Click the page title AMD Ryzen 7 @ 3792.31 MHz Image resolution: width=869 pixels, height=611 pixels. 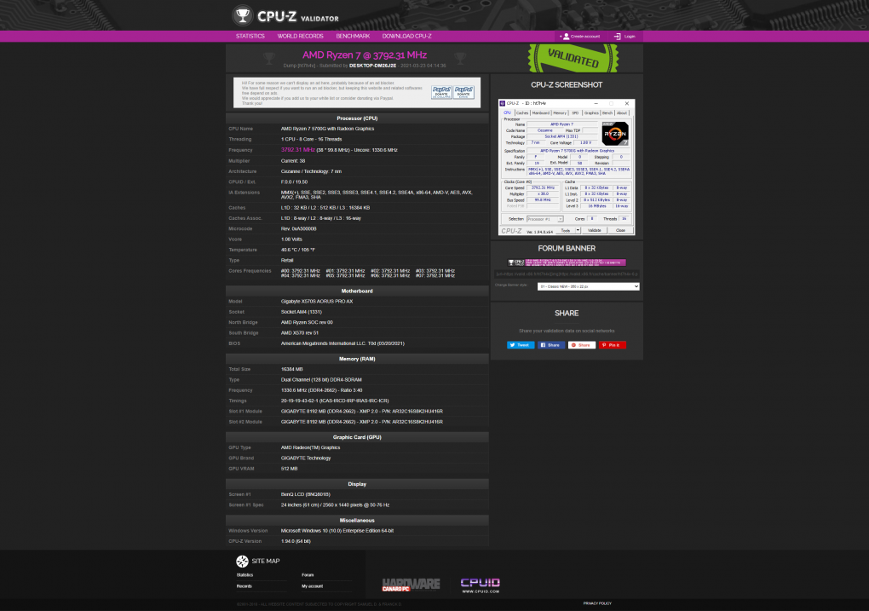[364, 55]
